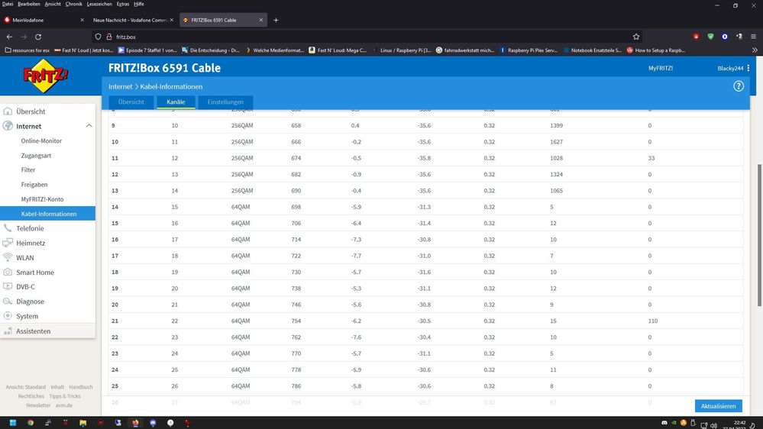Click the 33 error value in row 11

point(651,158)
